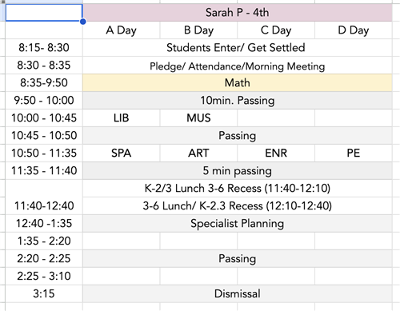Select the 'Dismissal' cell
Screen dimensions: 400x311
pos(238,294)
